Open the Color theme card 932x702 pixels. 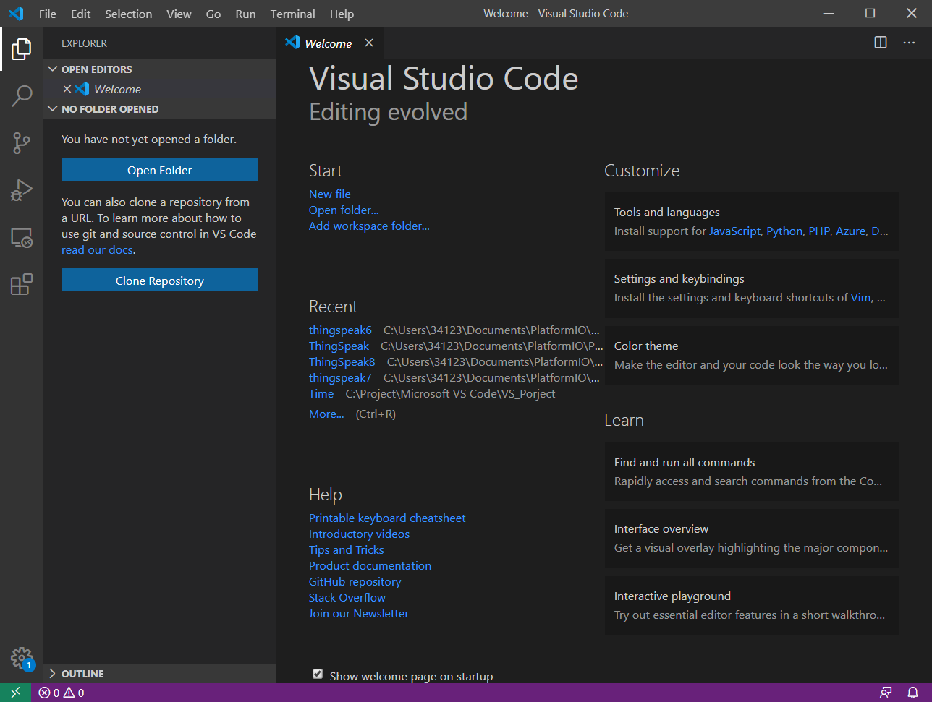coord(752,355)
